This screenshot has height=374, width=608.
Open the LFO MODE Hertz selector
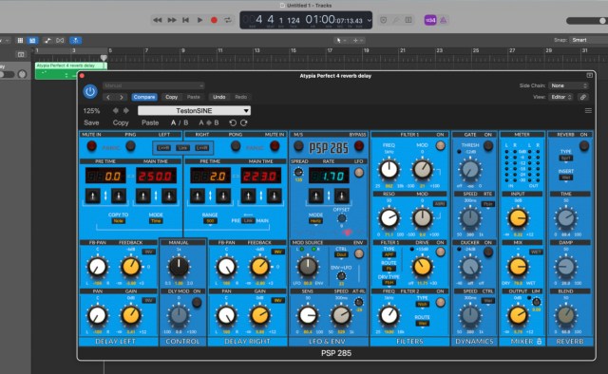pyautogui.click(x=315, y=221)
